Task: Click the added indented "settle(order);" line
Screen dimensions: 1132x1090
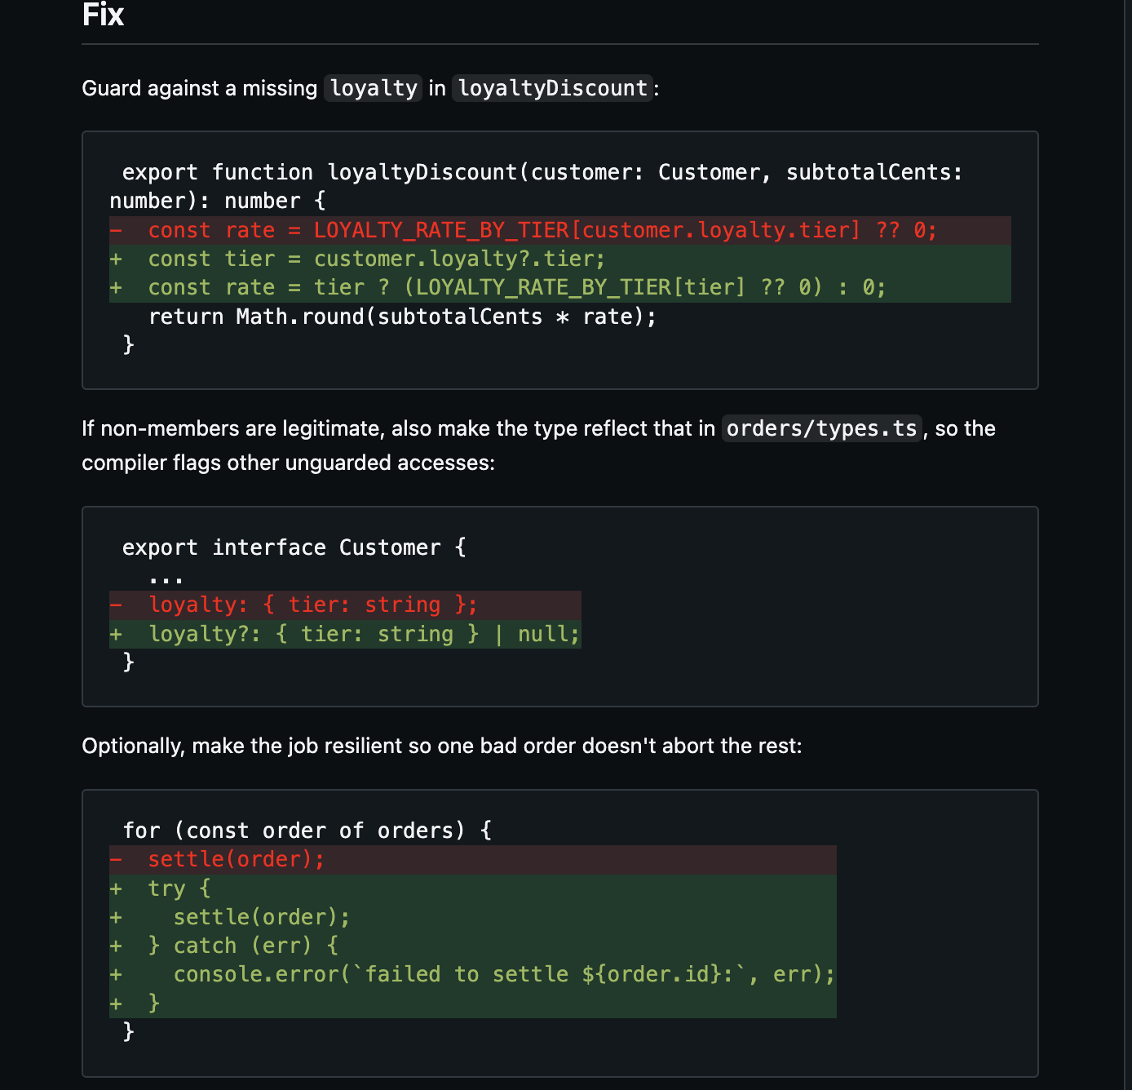Action: click(473, 917)
